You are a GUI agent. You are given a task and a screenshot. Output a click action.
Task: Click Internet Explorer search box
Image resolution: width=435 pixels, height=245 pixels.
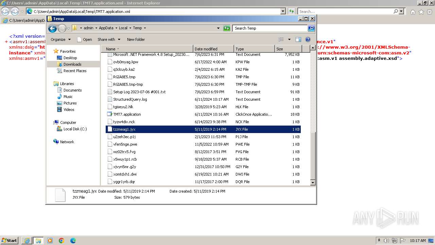coord(345,12)
